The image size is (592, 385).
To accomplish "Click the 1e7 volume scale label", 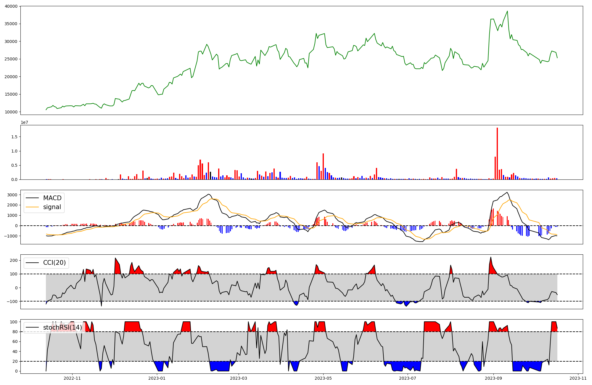I will coord(24,122).
